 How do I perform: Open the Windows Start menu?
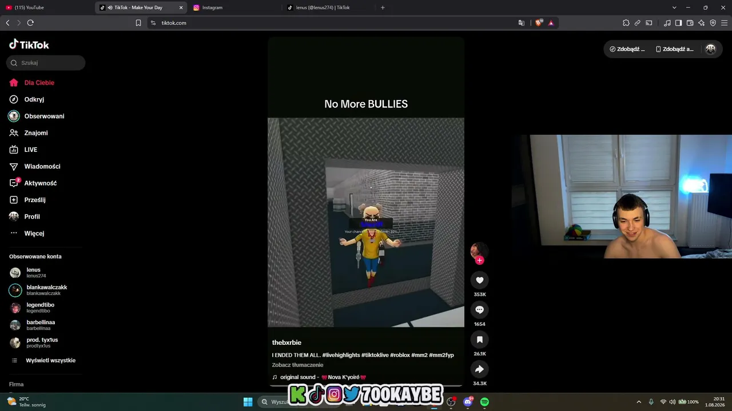tap(248, 402)
